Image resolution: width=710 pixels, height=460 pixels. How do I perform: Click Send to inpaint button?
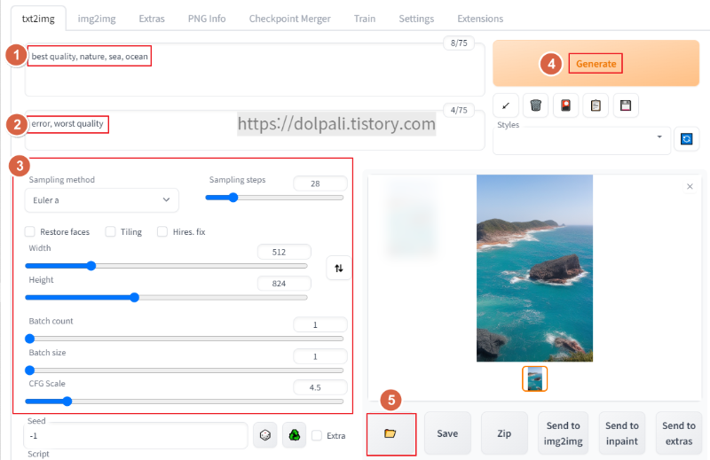pos(622,433)
